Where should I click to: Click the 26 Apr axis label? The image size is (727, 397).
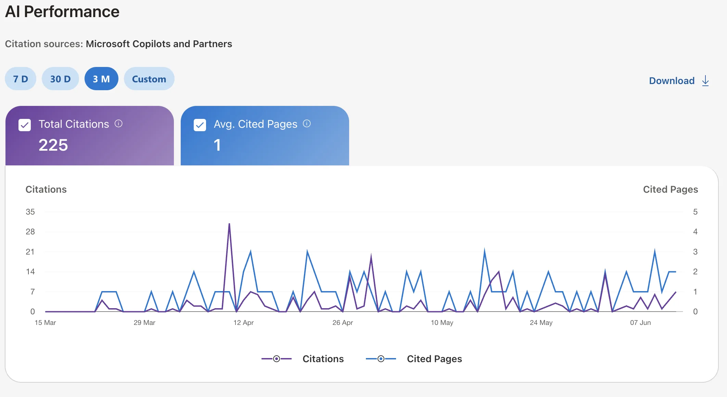click(343, 323)
